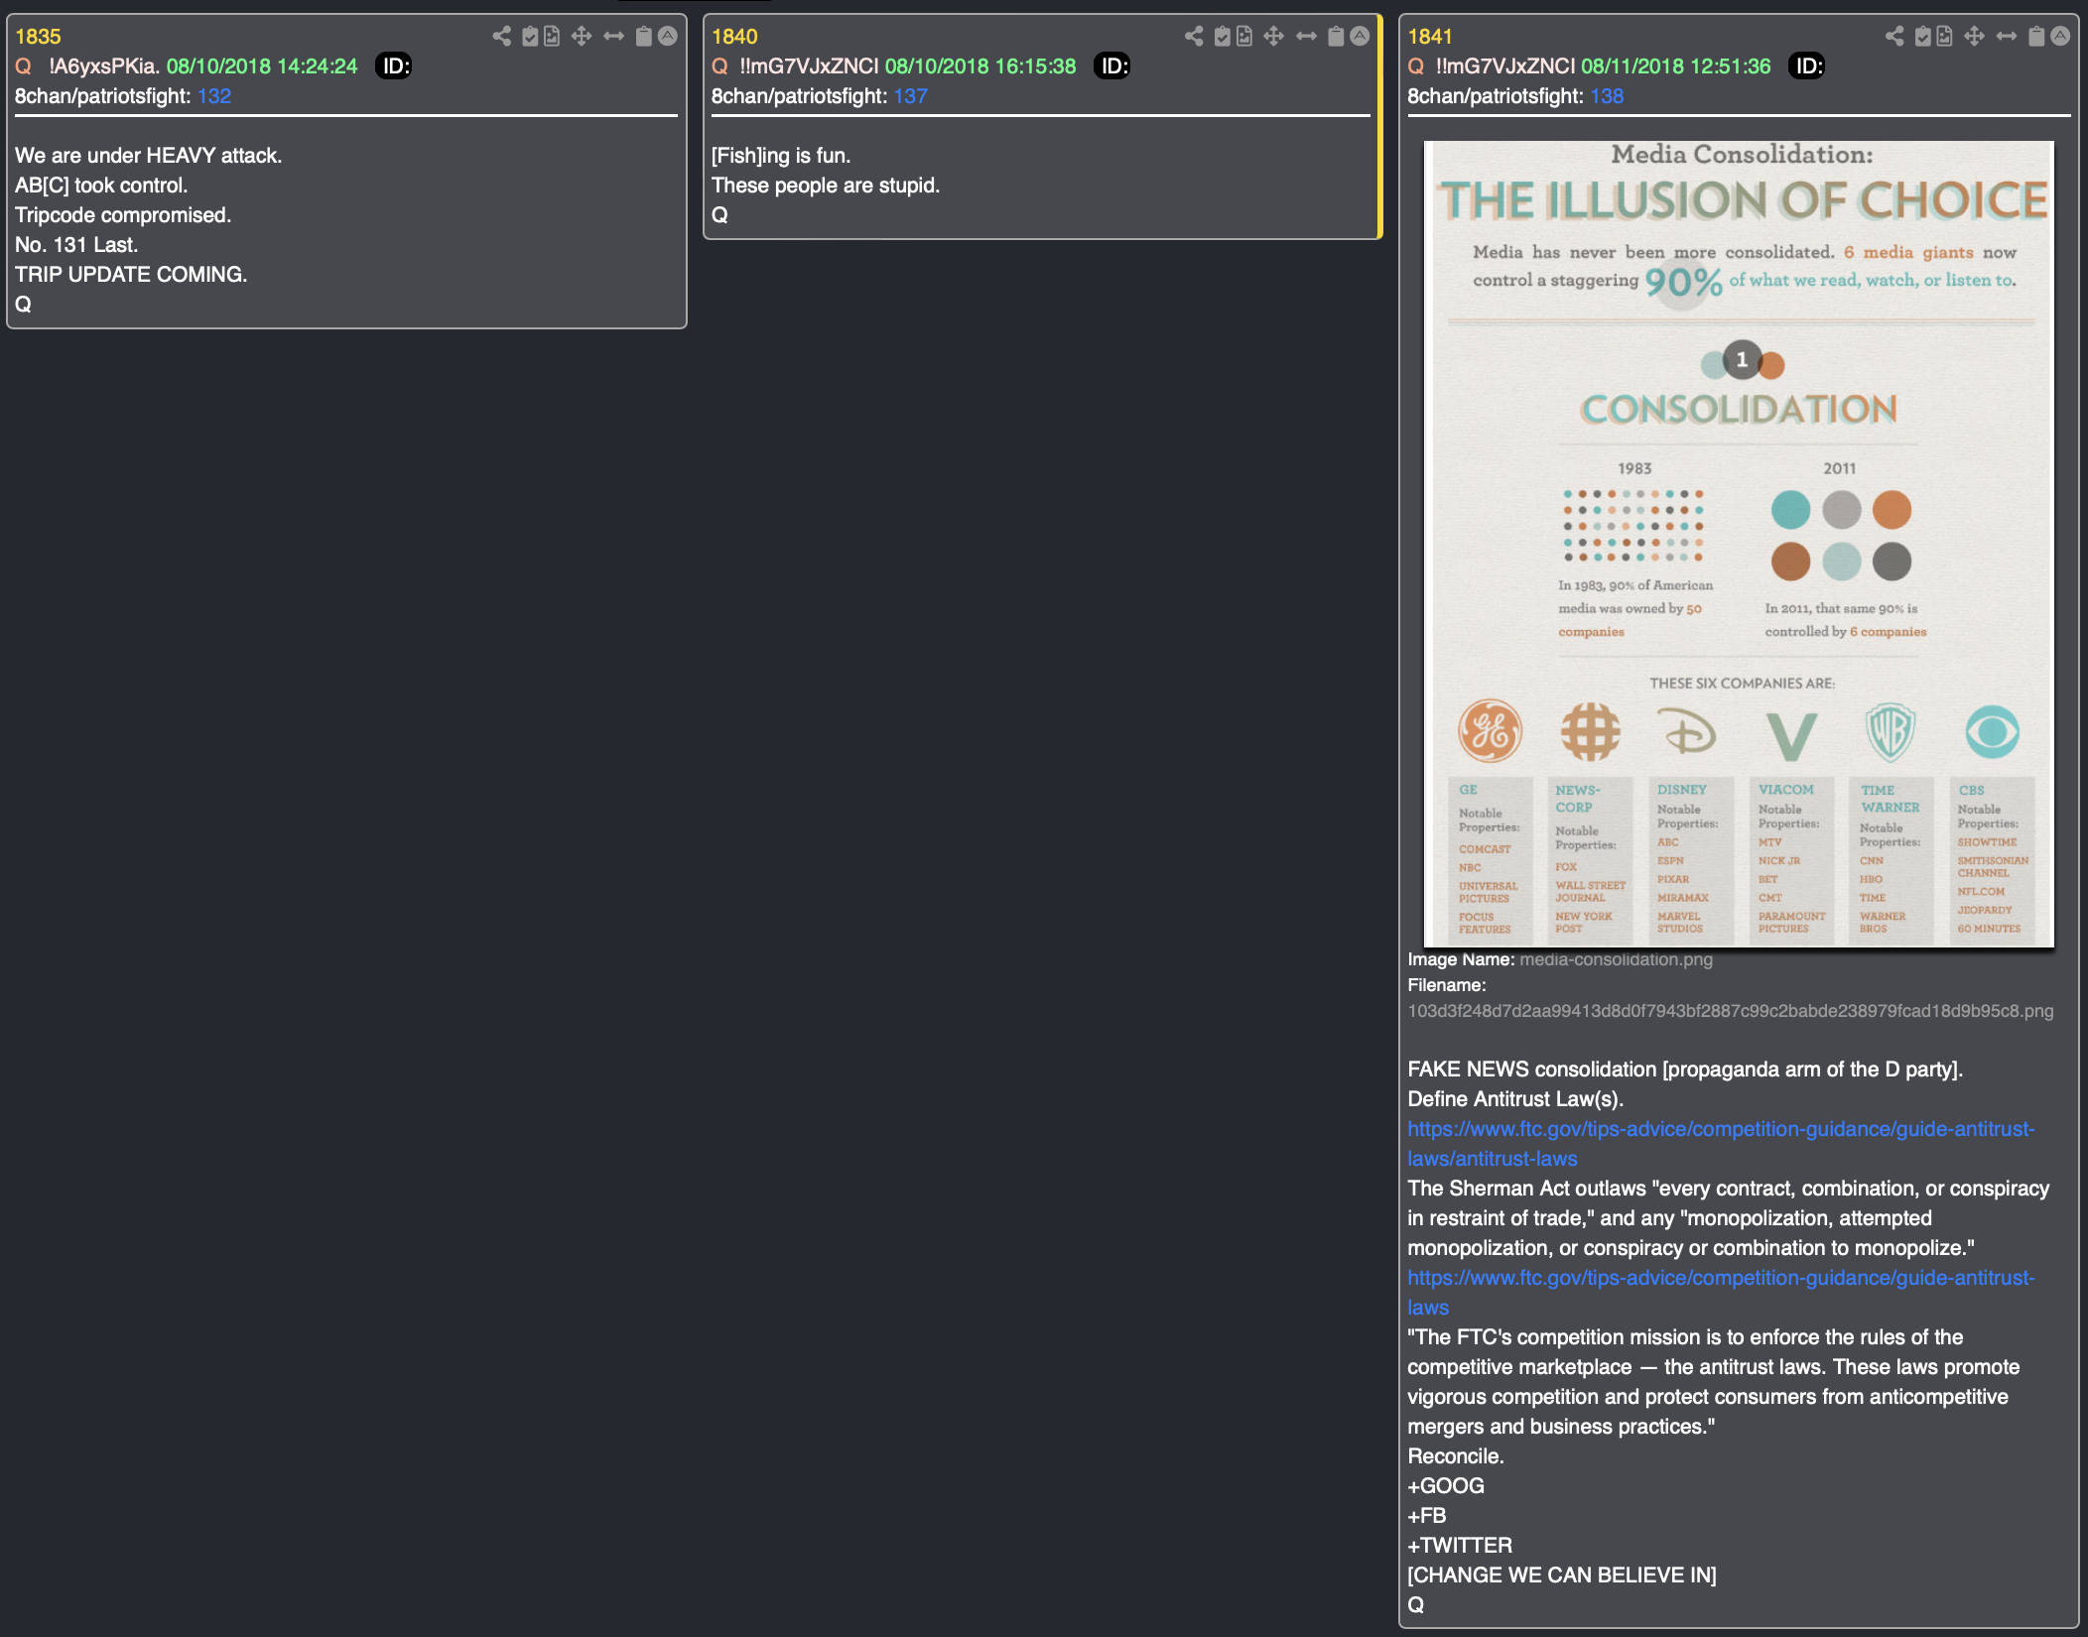Click horizontal resize arrows on post 1840
Screen dimensions: 2088x1637
[1307, 37]
